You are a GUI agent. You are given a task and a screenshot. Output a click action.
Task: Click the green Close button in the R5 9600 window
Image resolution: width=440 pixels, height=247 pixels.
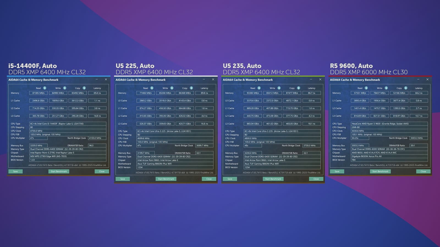click(424, 171)
